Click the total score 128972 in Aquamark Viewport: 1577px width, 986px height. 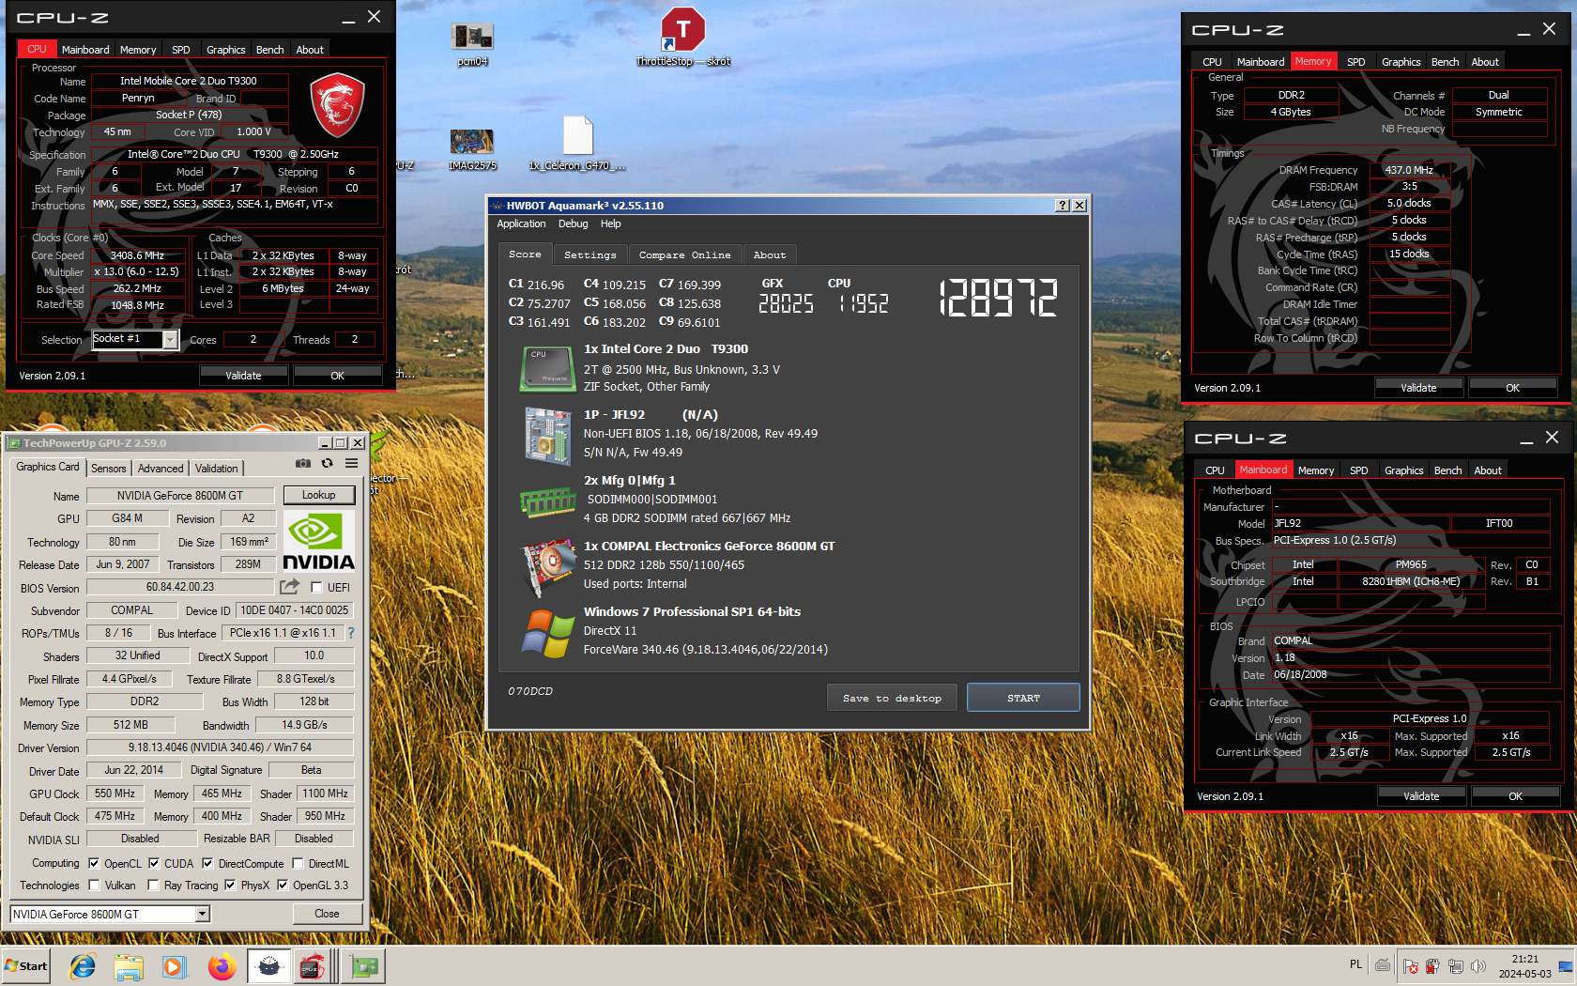pos(999,298)
